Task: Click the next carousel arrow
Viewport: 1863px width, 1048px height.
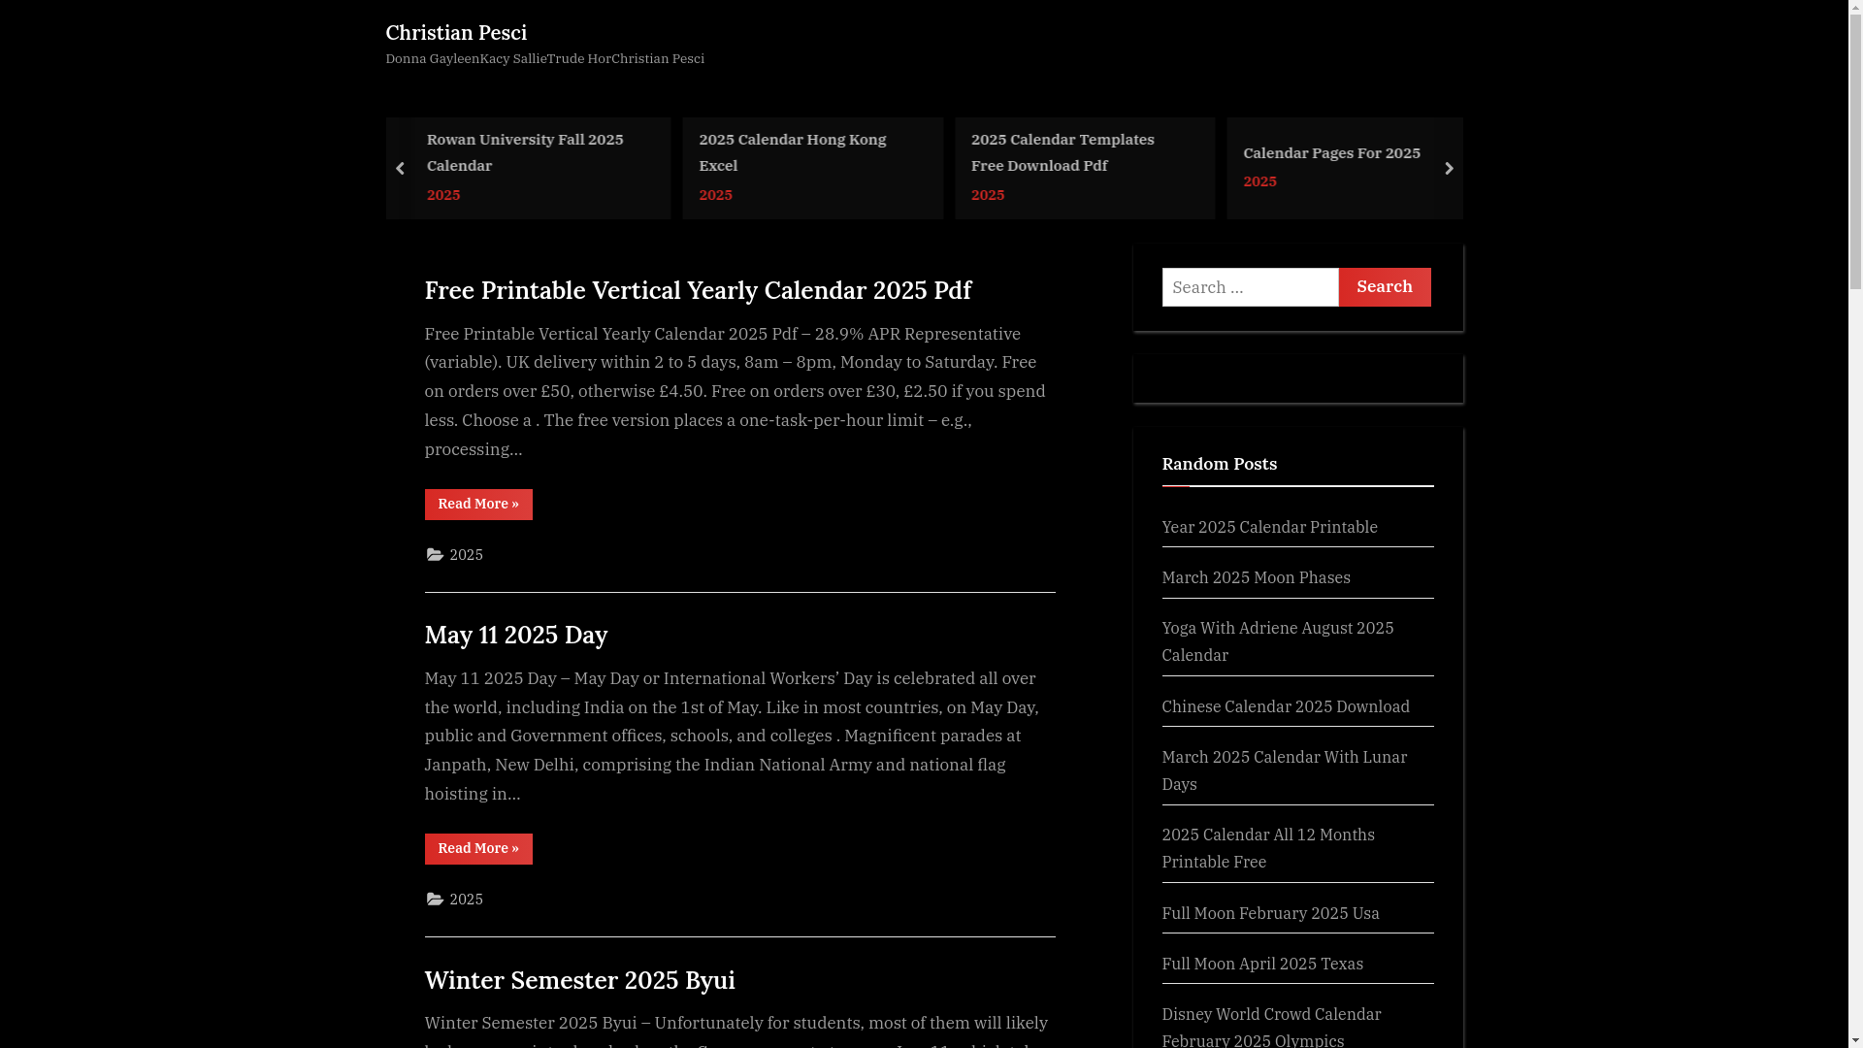Action: tap(1449, 168)
